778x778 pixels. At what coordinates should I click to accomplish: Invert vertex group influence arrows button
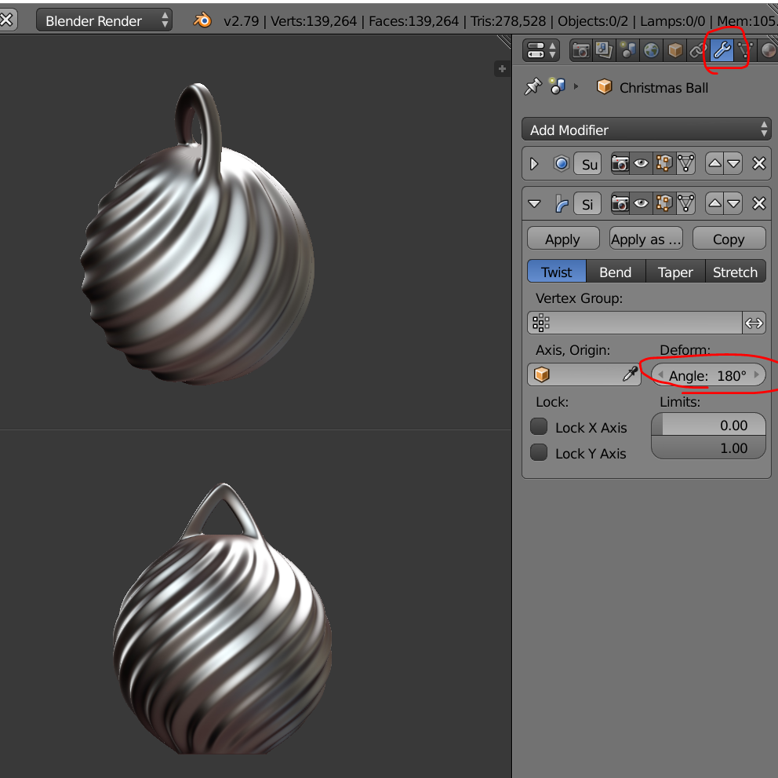pyautogui.click(x=754, y=323)
